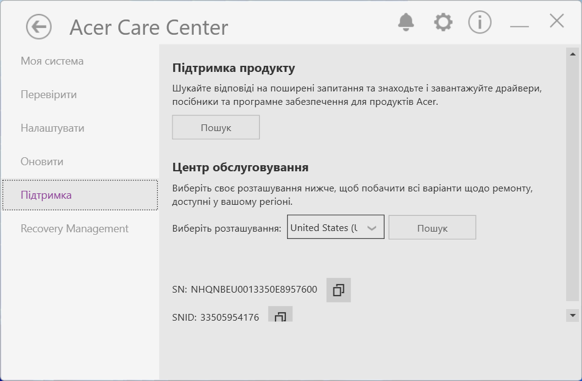This screenshot has width=582, height=381.
Task: Open the Моя система section
Action: [52, 61]
